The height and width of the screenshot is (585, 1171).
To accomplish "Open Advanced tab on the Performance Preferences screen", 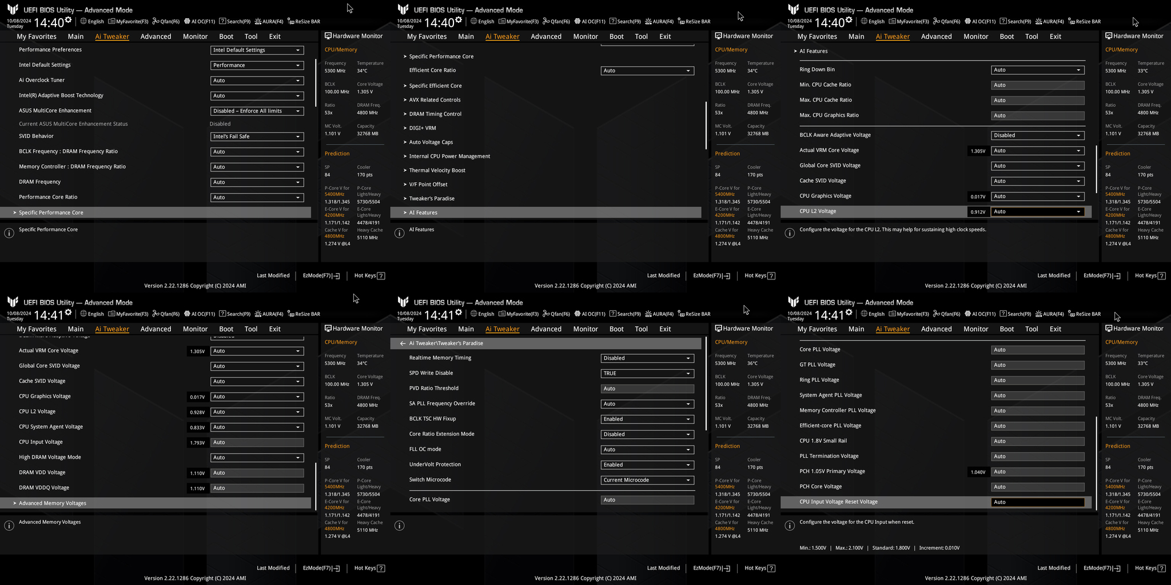I will click(156, 37).
